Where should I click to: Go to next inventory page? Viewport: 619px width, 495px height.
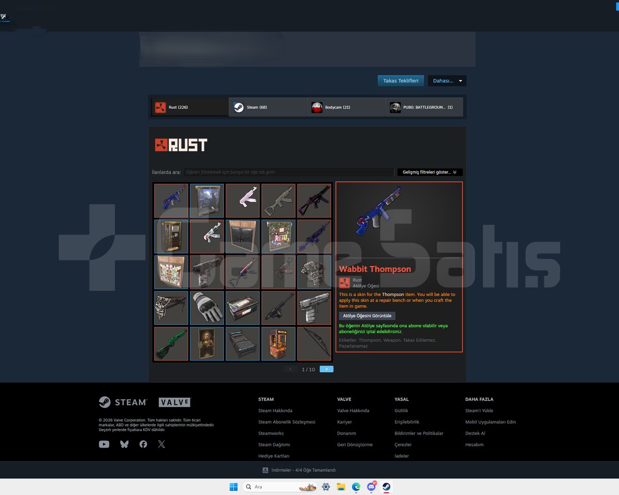pyautogui.click(x=327, y=369)
